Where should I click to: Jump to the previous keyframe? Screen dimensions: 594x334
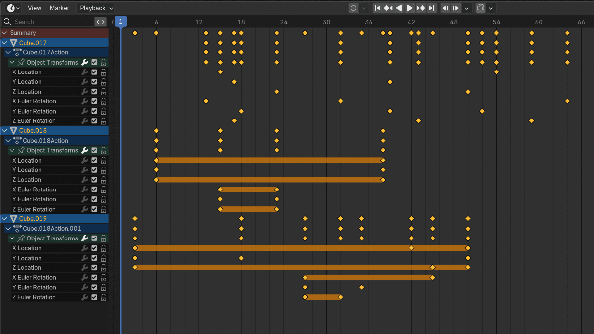[x=388, y=8]
